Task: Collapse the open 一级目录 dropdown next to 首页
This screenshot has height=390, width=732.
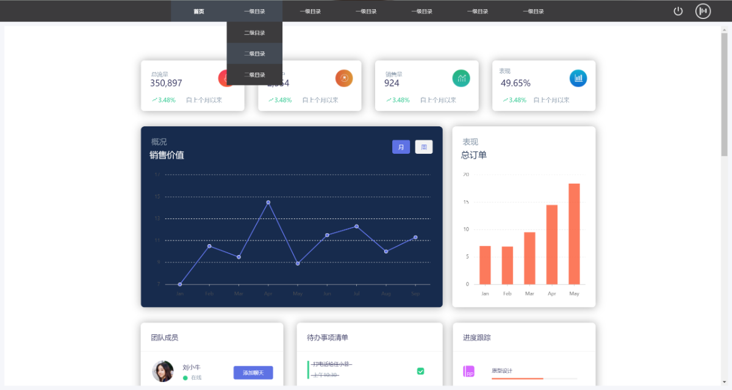Action: point(254,11)
